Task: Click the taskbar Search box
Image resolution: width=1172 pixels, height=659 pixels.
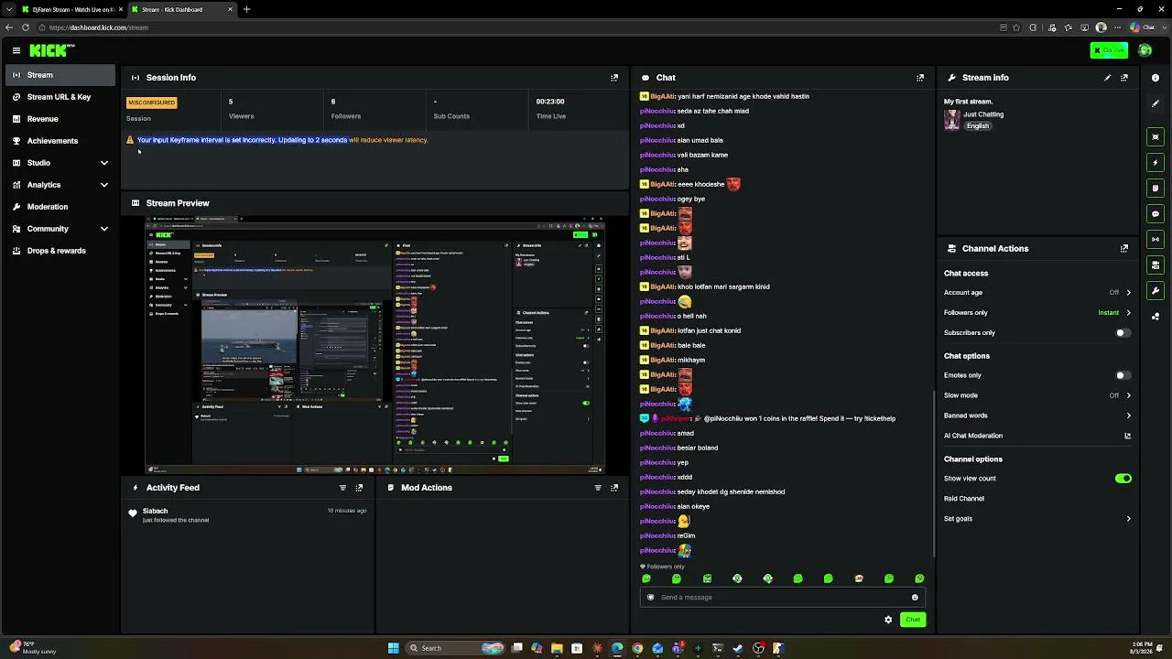Action: 455,648
